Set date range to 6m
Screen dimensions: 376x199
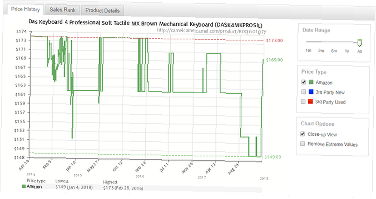tap(334, 51)
